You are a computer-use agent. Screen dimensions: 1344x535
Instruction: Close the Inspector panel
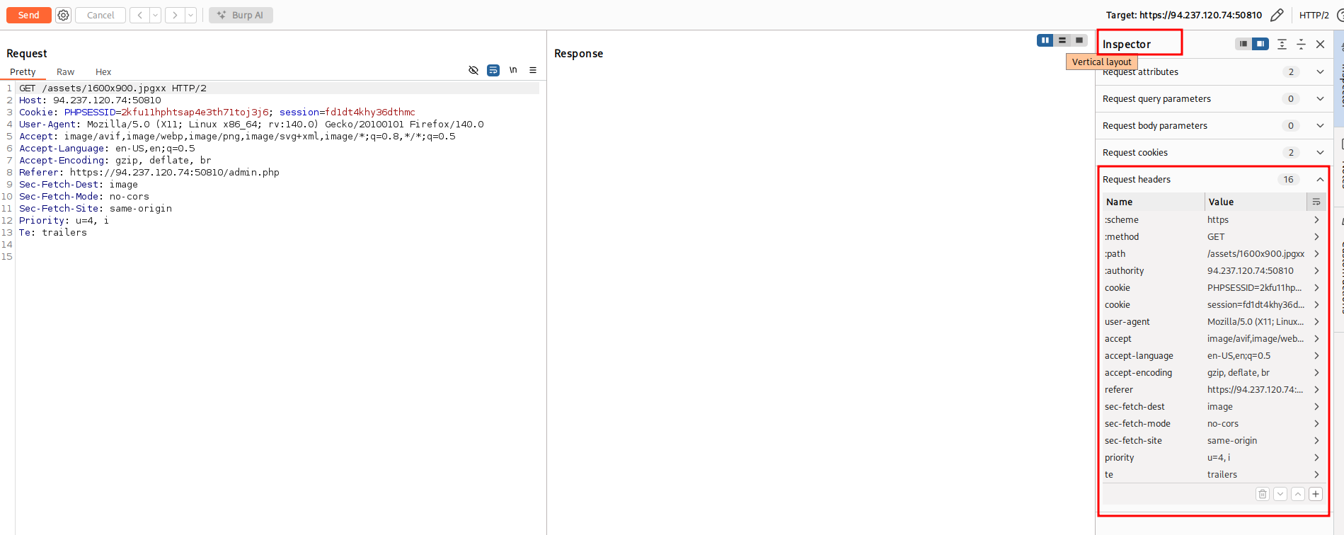point(1320,44)
